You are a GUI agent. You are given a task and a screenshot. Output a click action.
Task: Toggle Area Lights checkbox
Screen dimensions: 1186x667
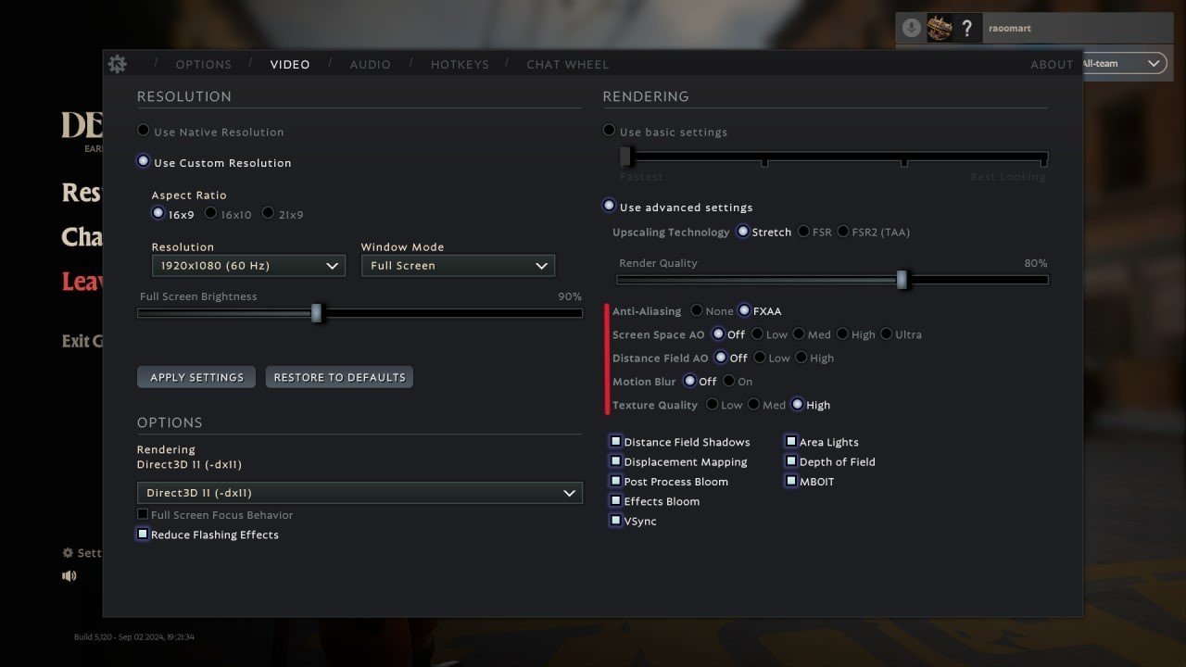coord(791,441)
